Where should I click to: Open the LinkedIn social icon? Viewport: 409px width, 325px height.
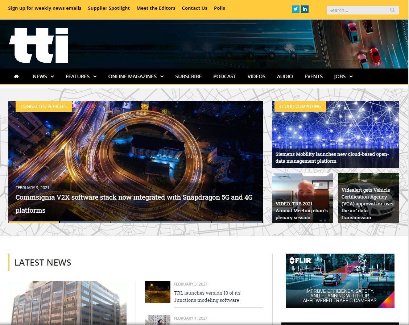pyautogui.click(x=305, y=9)
